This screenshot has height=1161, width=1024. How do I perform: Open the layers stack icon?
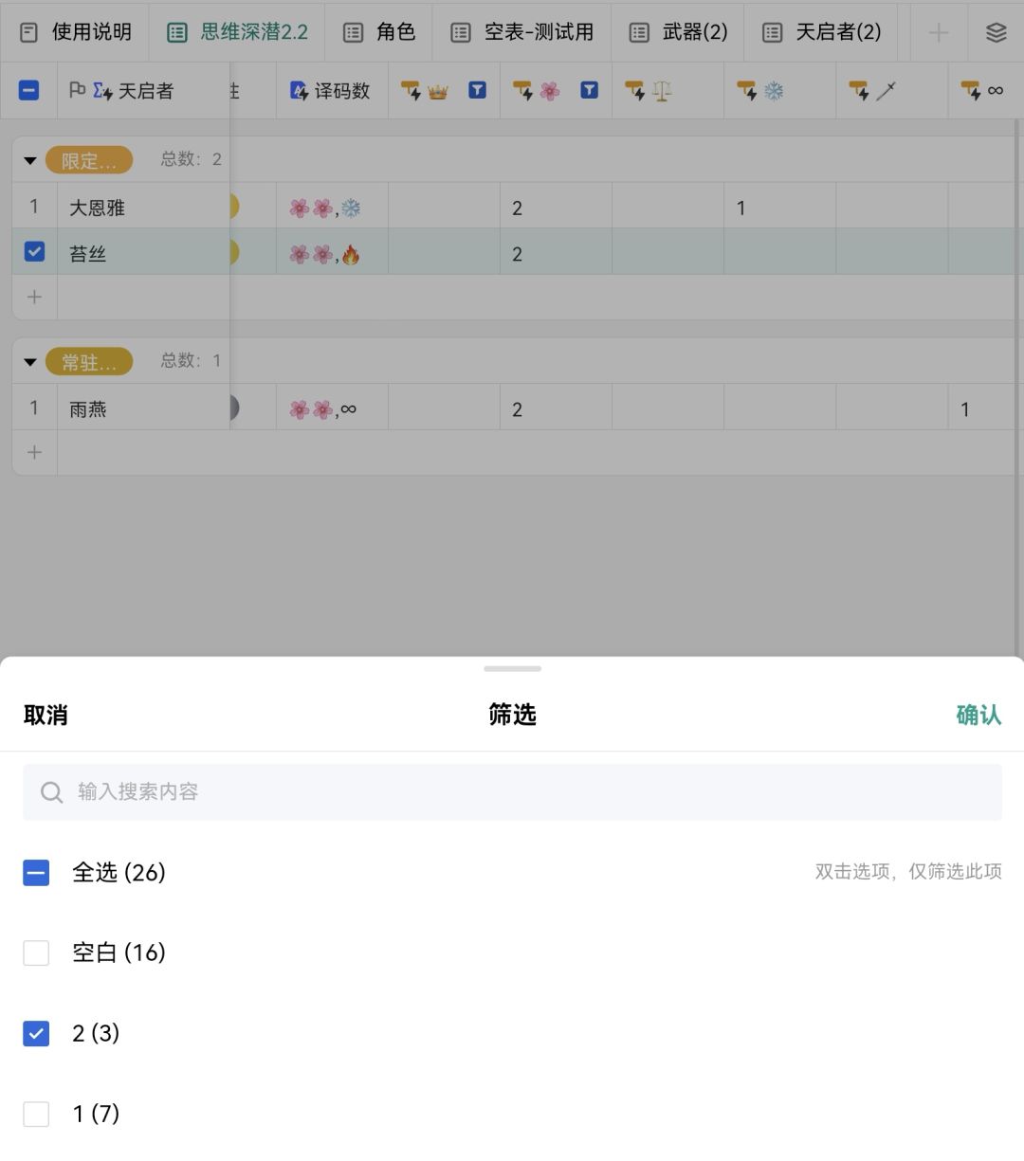[x=996, y=32]
